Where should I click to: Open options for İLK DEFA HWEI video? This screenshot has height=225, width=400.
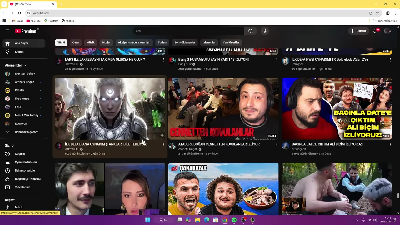(x=390, y=60)
